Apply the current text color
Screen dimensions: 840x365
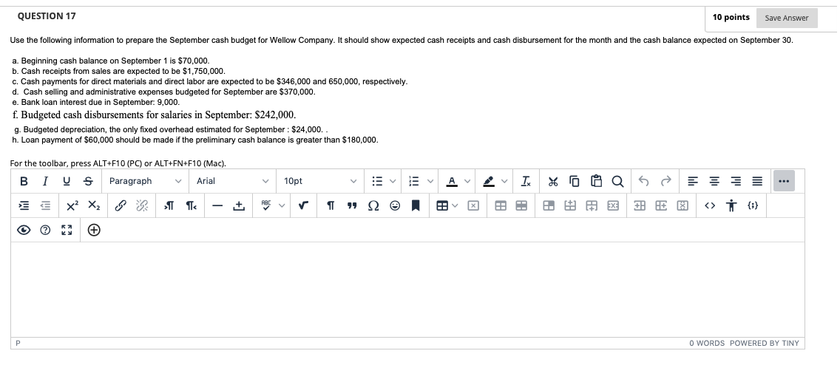pos(452,182)
